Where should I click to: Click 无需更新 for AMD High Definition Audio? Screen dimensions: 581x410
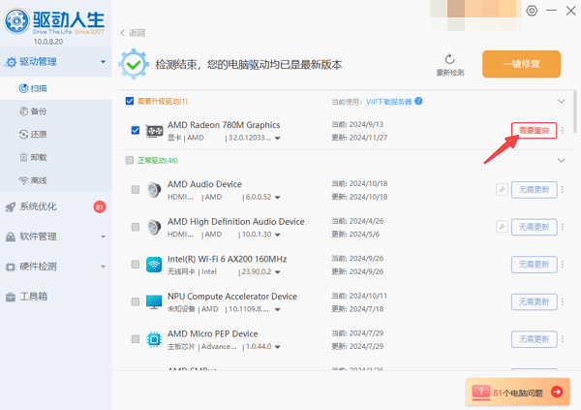point(534,227)
